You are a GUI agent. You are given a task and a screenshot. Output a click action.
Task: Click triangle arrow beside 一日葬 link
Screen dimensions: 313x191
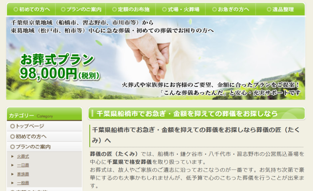(13, 165)
